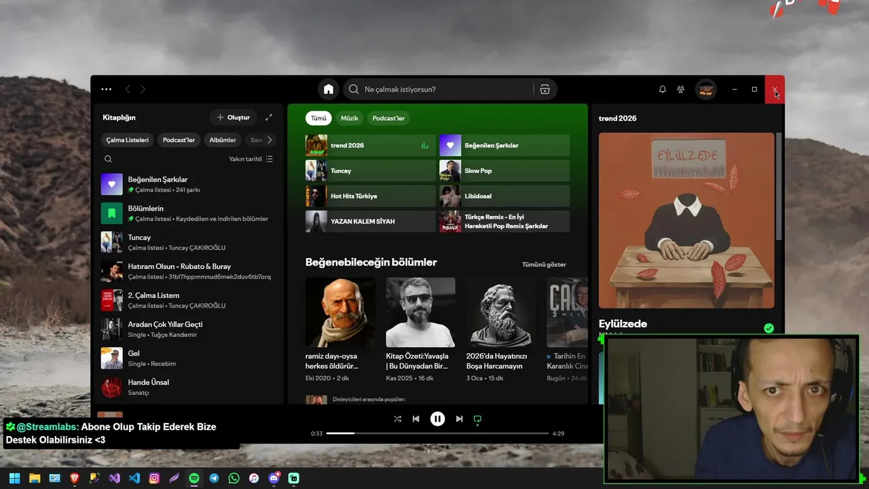The height and width of the screenshot is (489, 869).
Task: Select the Podcast'ler filter on home
Action: (x=388, y=118)
